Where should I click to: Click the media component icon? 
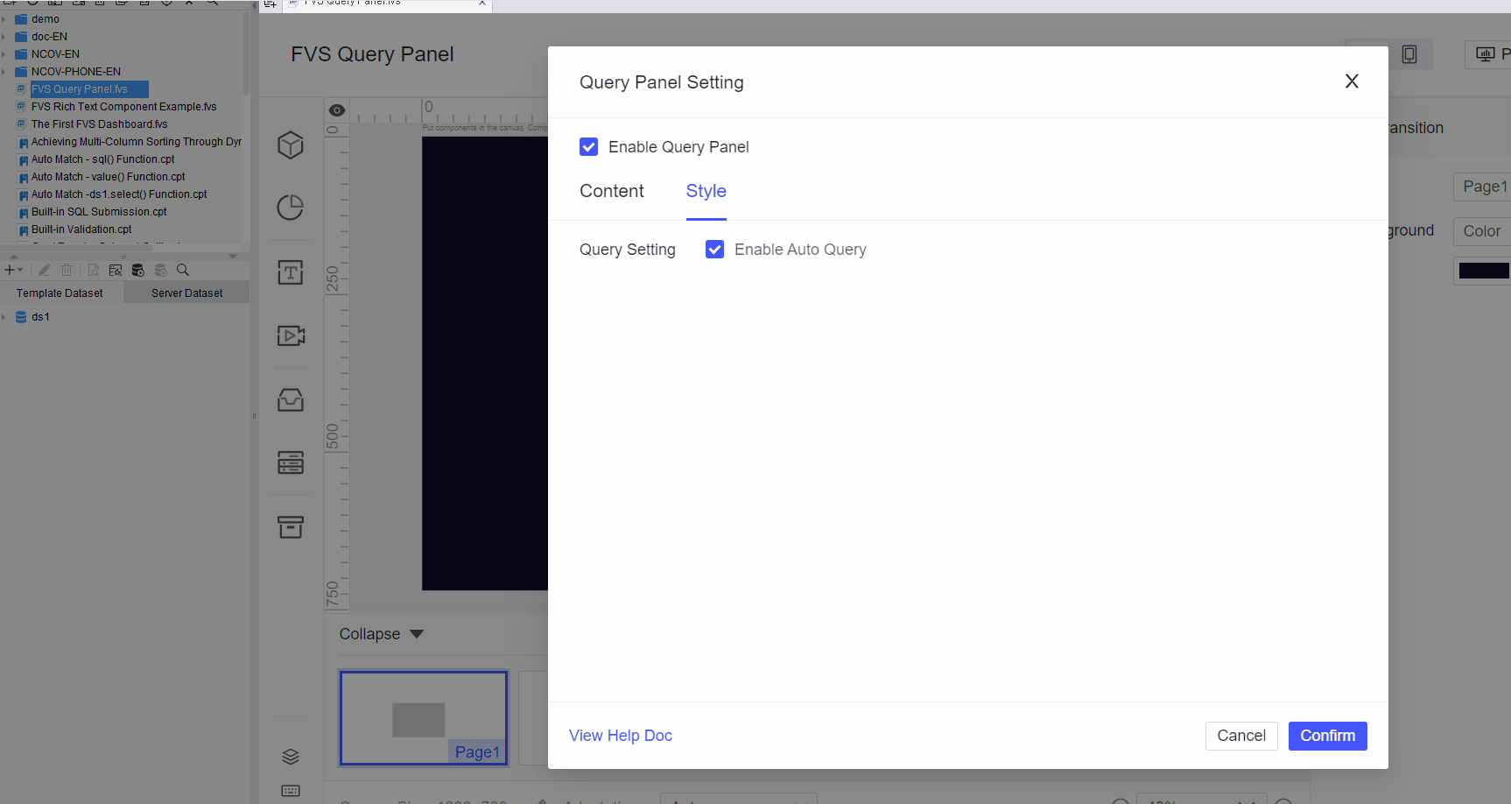[x=291, y=335]
